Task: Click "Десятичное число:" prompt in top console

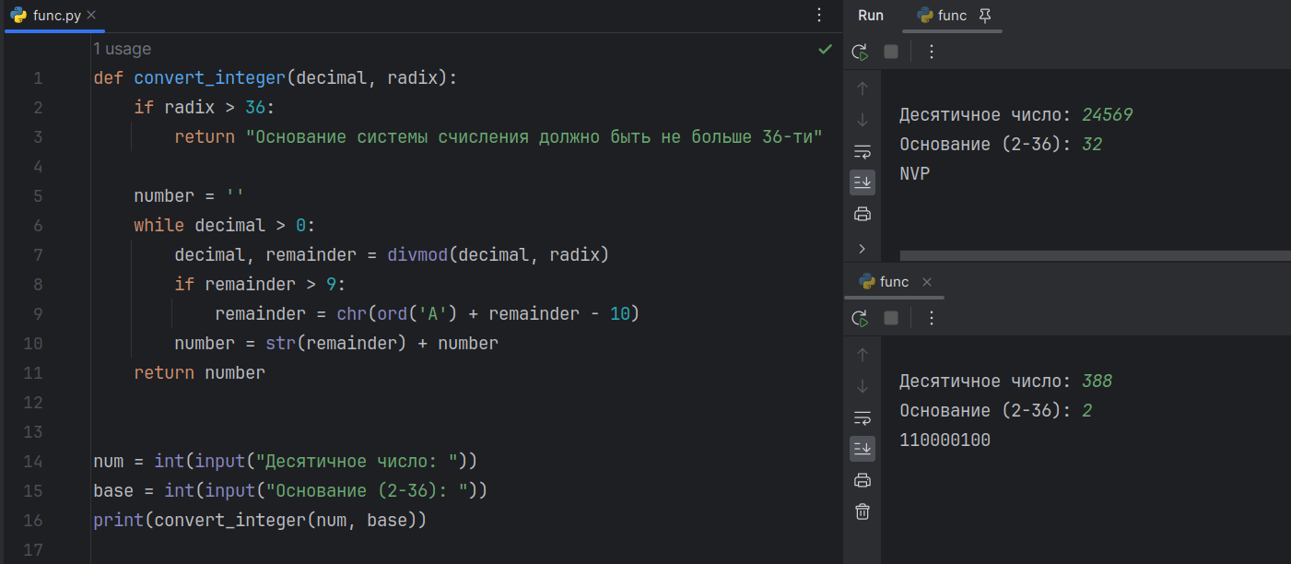Action: pos(986,115)
